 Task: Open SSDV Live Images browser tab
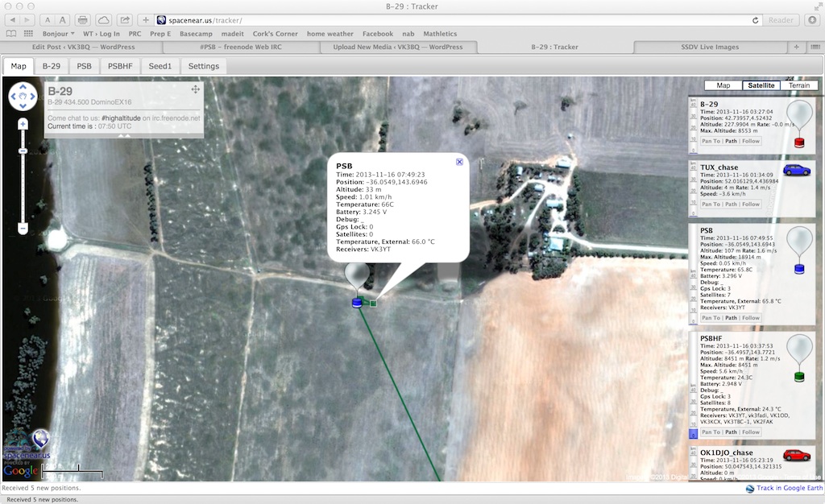[x=710, y=47]
